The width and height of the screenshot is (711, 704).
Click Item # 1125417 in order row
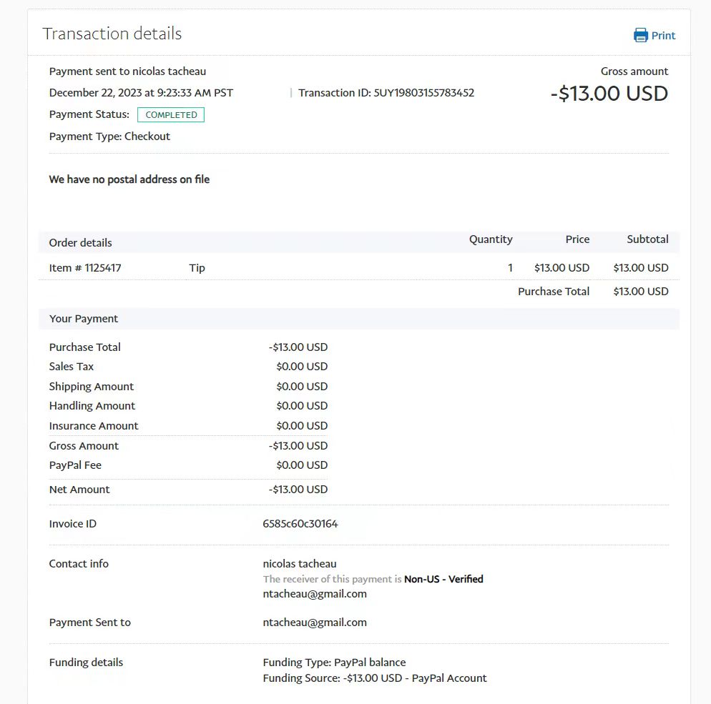(x=85, y=268)
